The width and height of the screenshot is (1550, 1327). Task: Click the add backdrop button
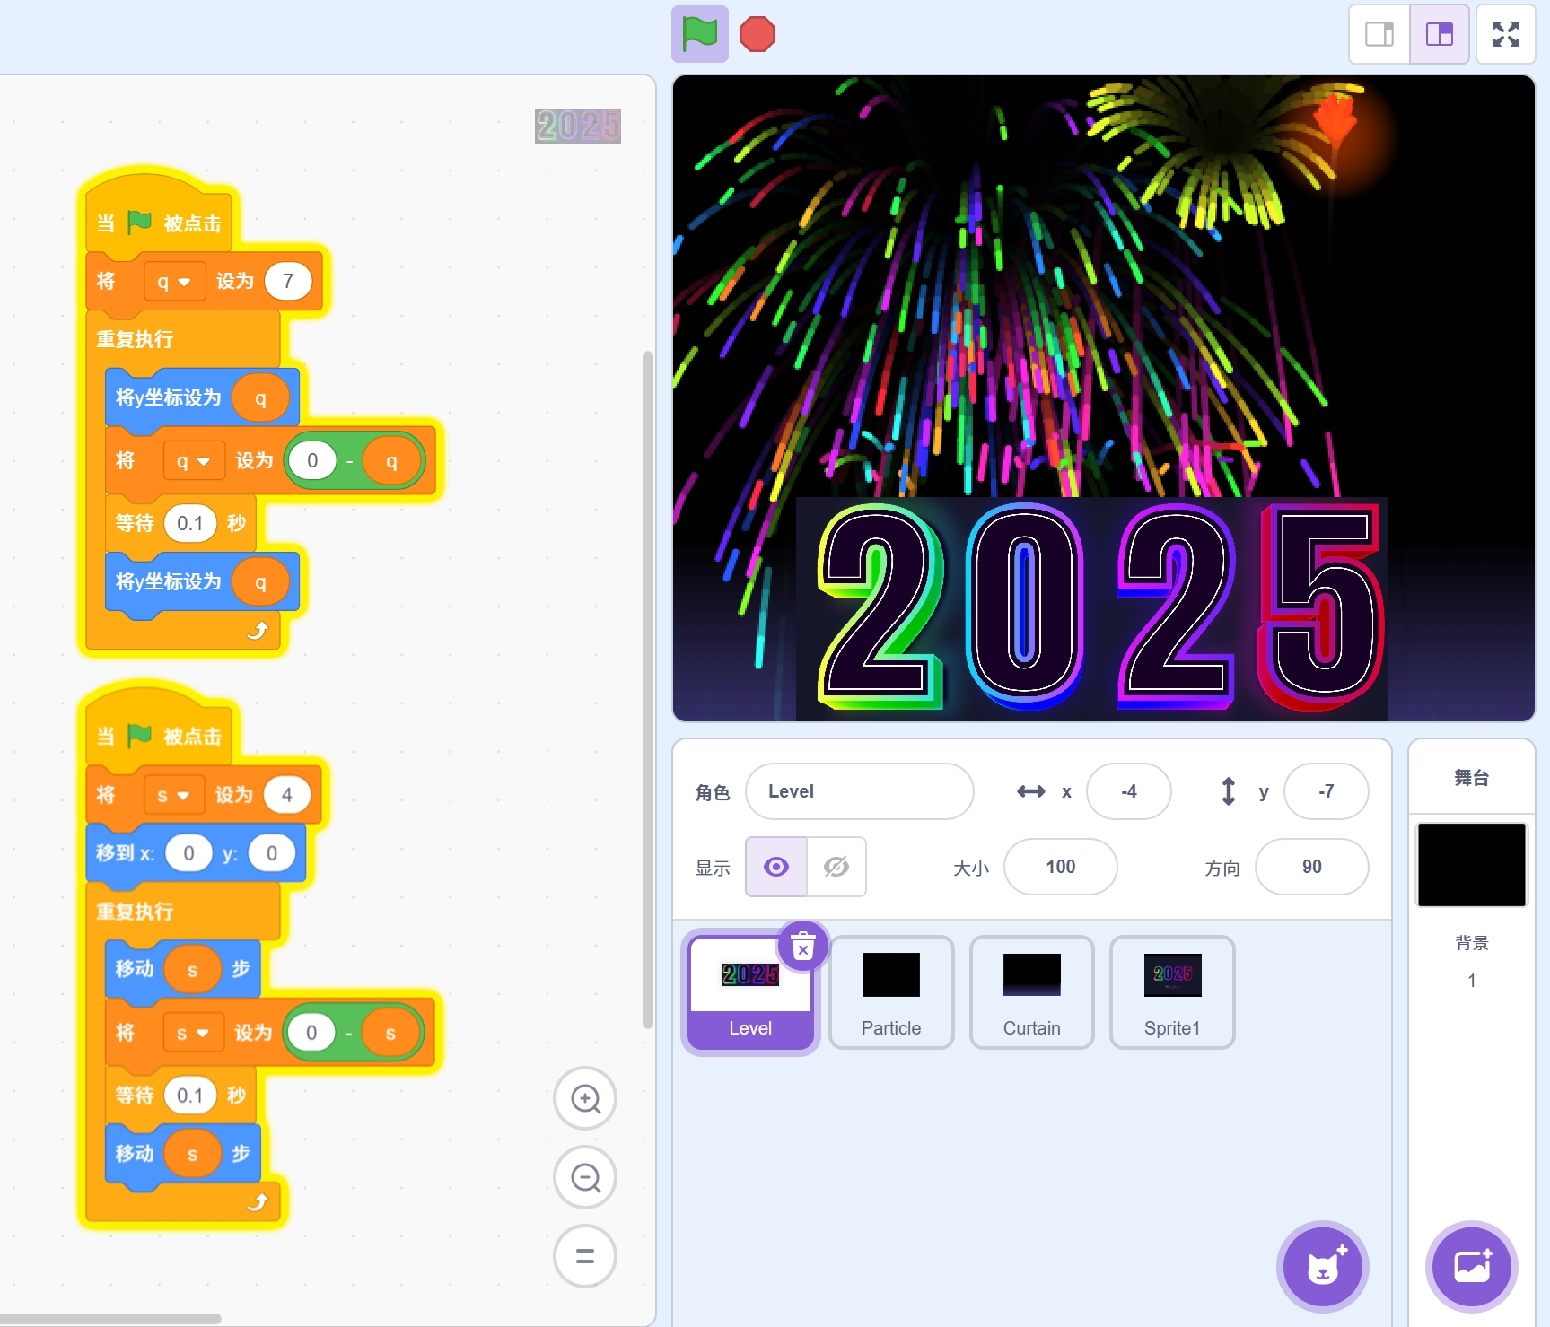click(1471, 1266)
